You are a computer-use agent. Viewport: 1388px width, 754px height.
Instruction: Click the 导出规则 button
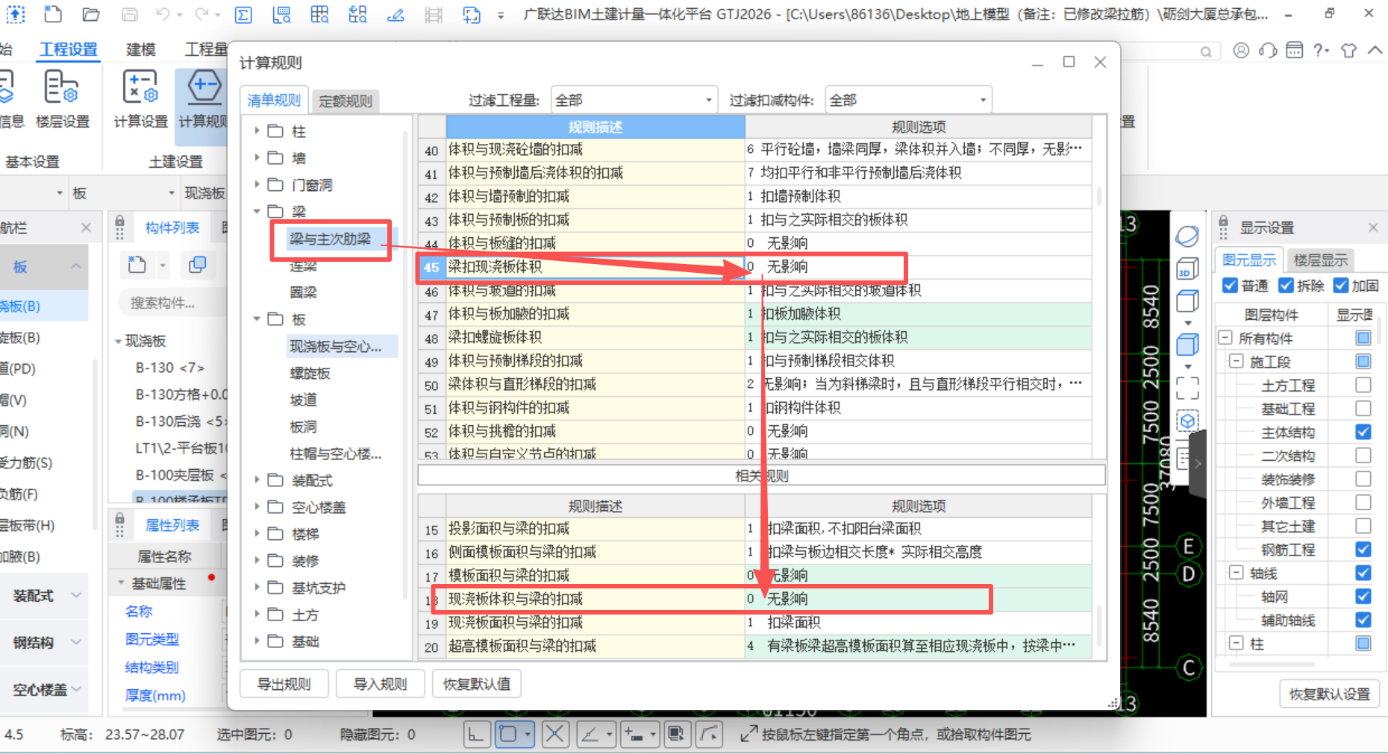[284, 683]
